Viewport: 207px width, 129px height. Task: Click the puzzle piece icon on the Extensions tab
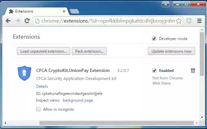pos(11,12)
